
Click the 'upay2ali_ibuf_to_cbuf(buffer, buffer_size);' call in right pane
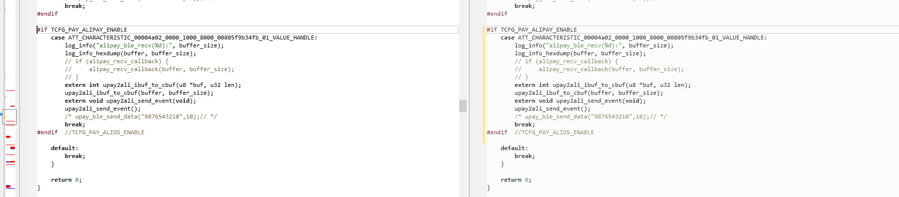589,93
